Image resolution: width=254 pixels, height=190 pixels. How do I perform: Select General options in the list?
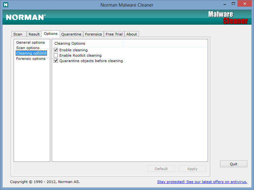(30, 42)
